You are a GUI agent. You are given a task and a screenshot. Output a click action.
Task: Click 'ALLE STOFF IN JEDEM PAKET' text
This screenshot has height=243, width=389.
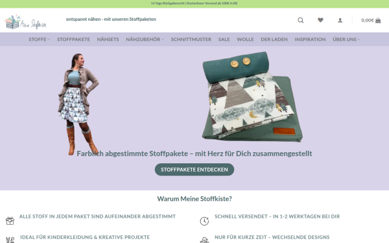point(97,216)
